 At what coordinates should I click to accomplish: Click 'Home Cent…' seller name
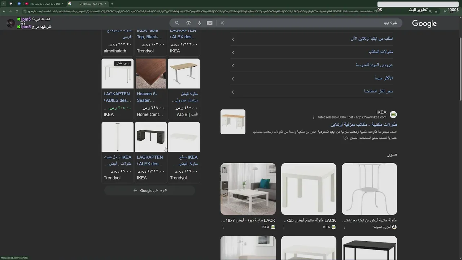150,114
